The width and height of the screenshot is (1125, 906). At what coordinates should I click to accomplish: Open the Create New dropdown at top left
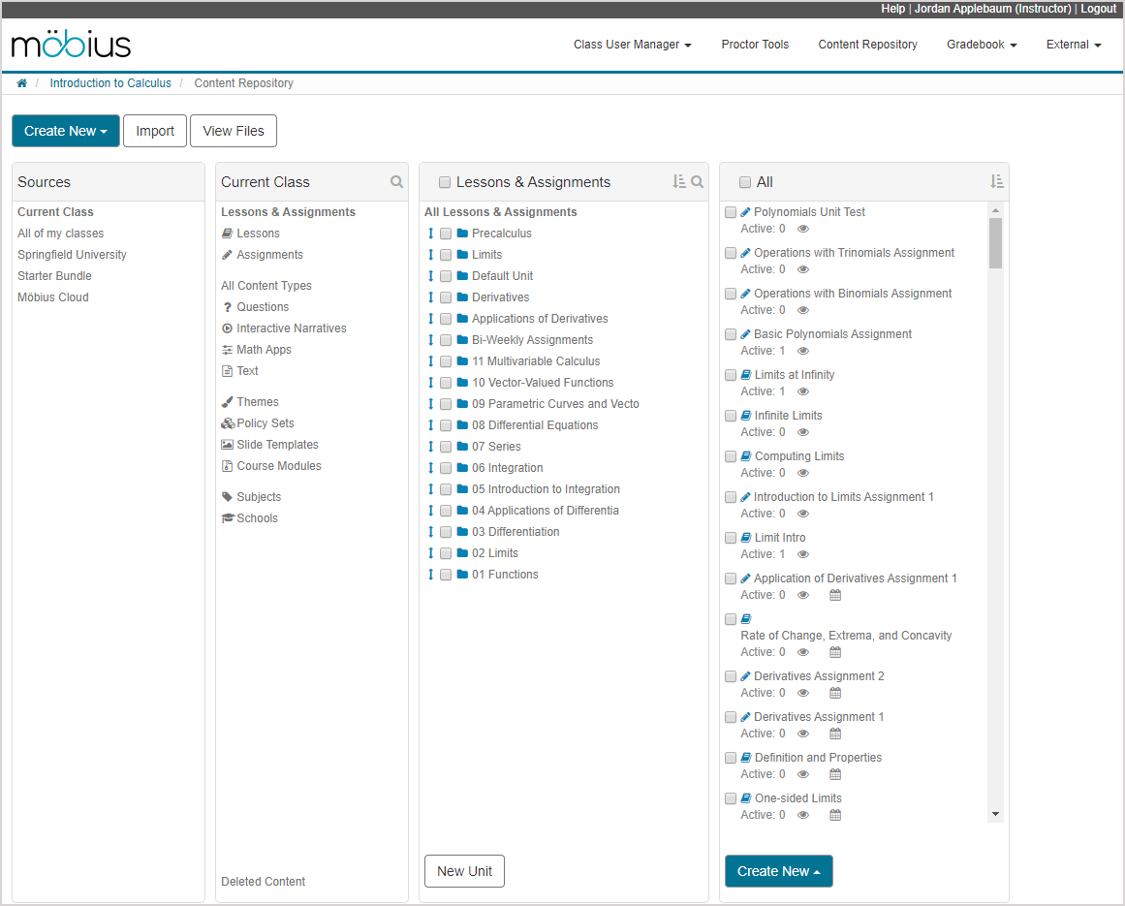click(x=66, y=130)
